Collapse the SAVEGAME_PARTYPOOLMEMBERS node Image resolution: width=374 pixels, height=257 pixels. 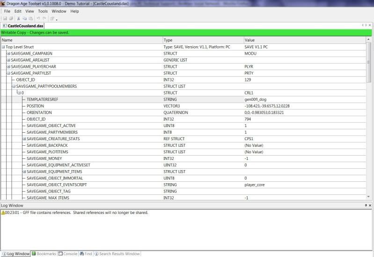[x=14, y=86]
